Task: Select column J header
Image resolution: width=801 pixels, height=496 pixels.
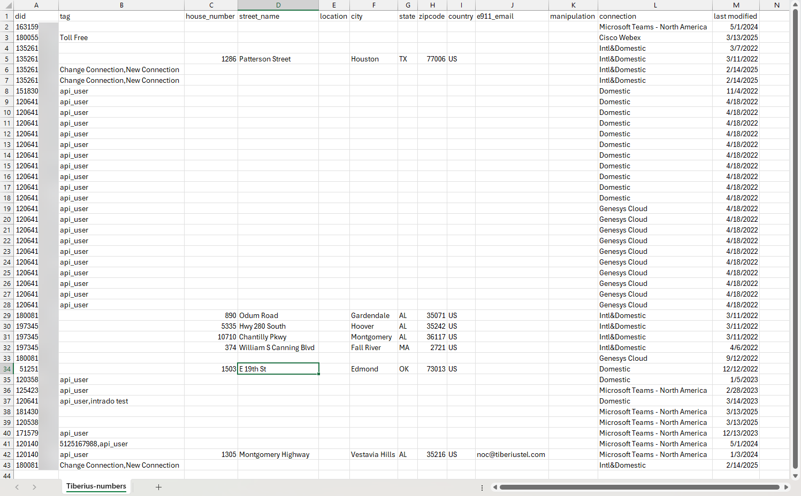Action: 512,5
